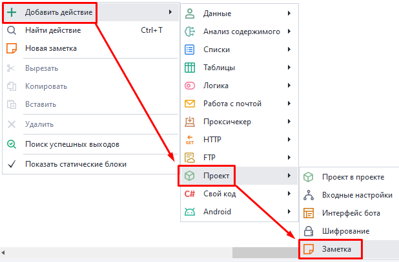Screen dimensions: 399x262
Task: Expand the Данные submenu arrow
Action: coord(289,13)
